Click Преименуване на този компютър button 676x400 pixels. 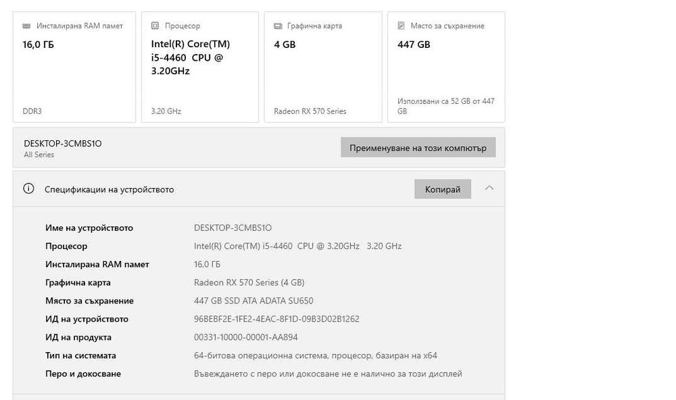pos(418,148)
